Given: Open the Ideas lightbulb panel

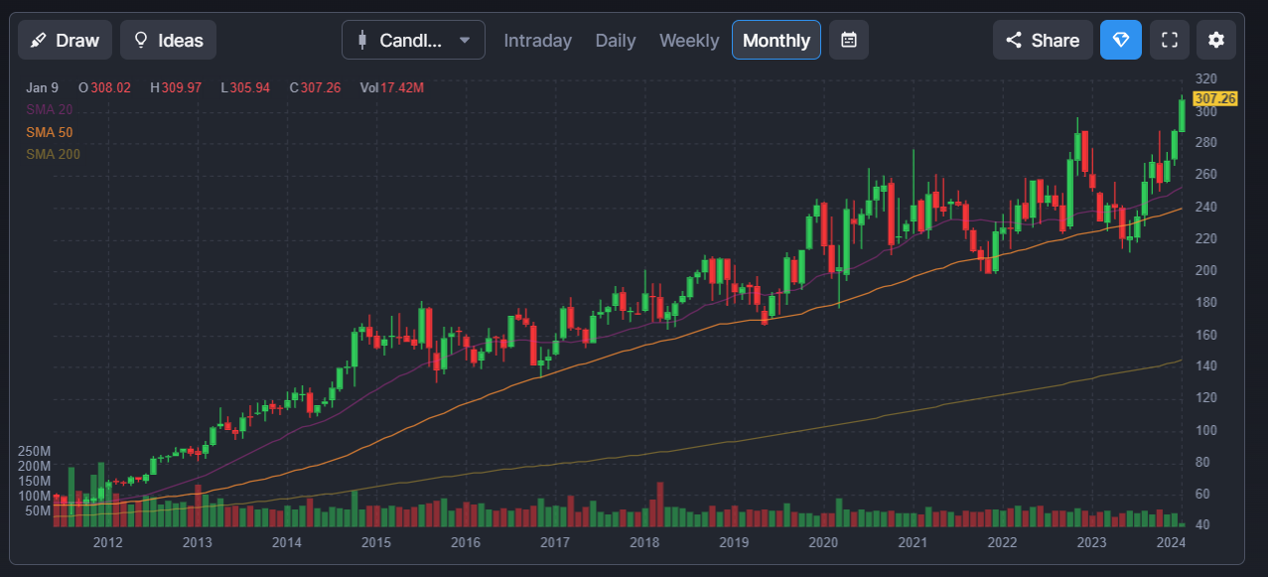Looking at the screenshot, I should 168,40.
